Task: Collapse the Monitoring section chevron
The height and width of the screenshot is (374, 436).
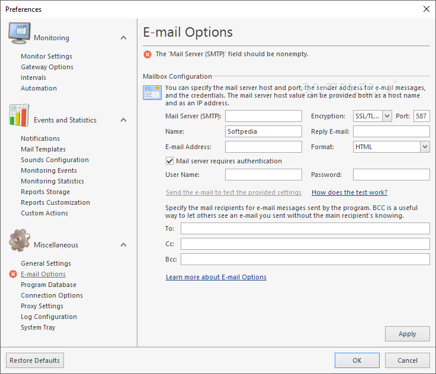Action: tap(123, 38)
